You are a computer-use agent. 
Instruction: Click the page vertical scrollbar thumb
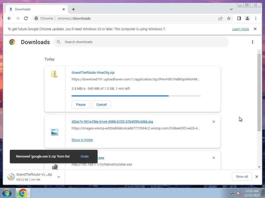(259, 92)
